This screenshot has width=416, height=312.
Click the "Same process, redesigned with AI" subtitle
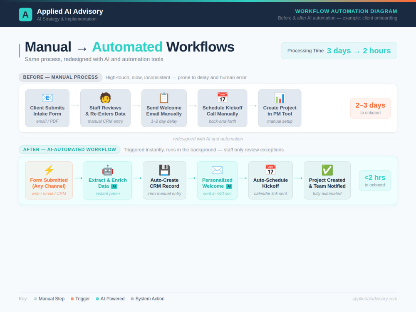(94, 59)
